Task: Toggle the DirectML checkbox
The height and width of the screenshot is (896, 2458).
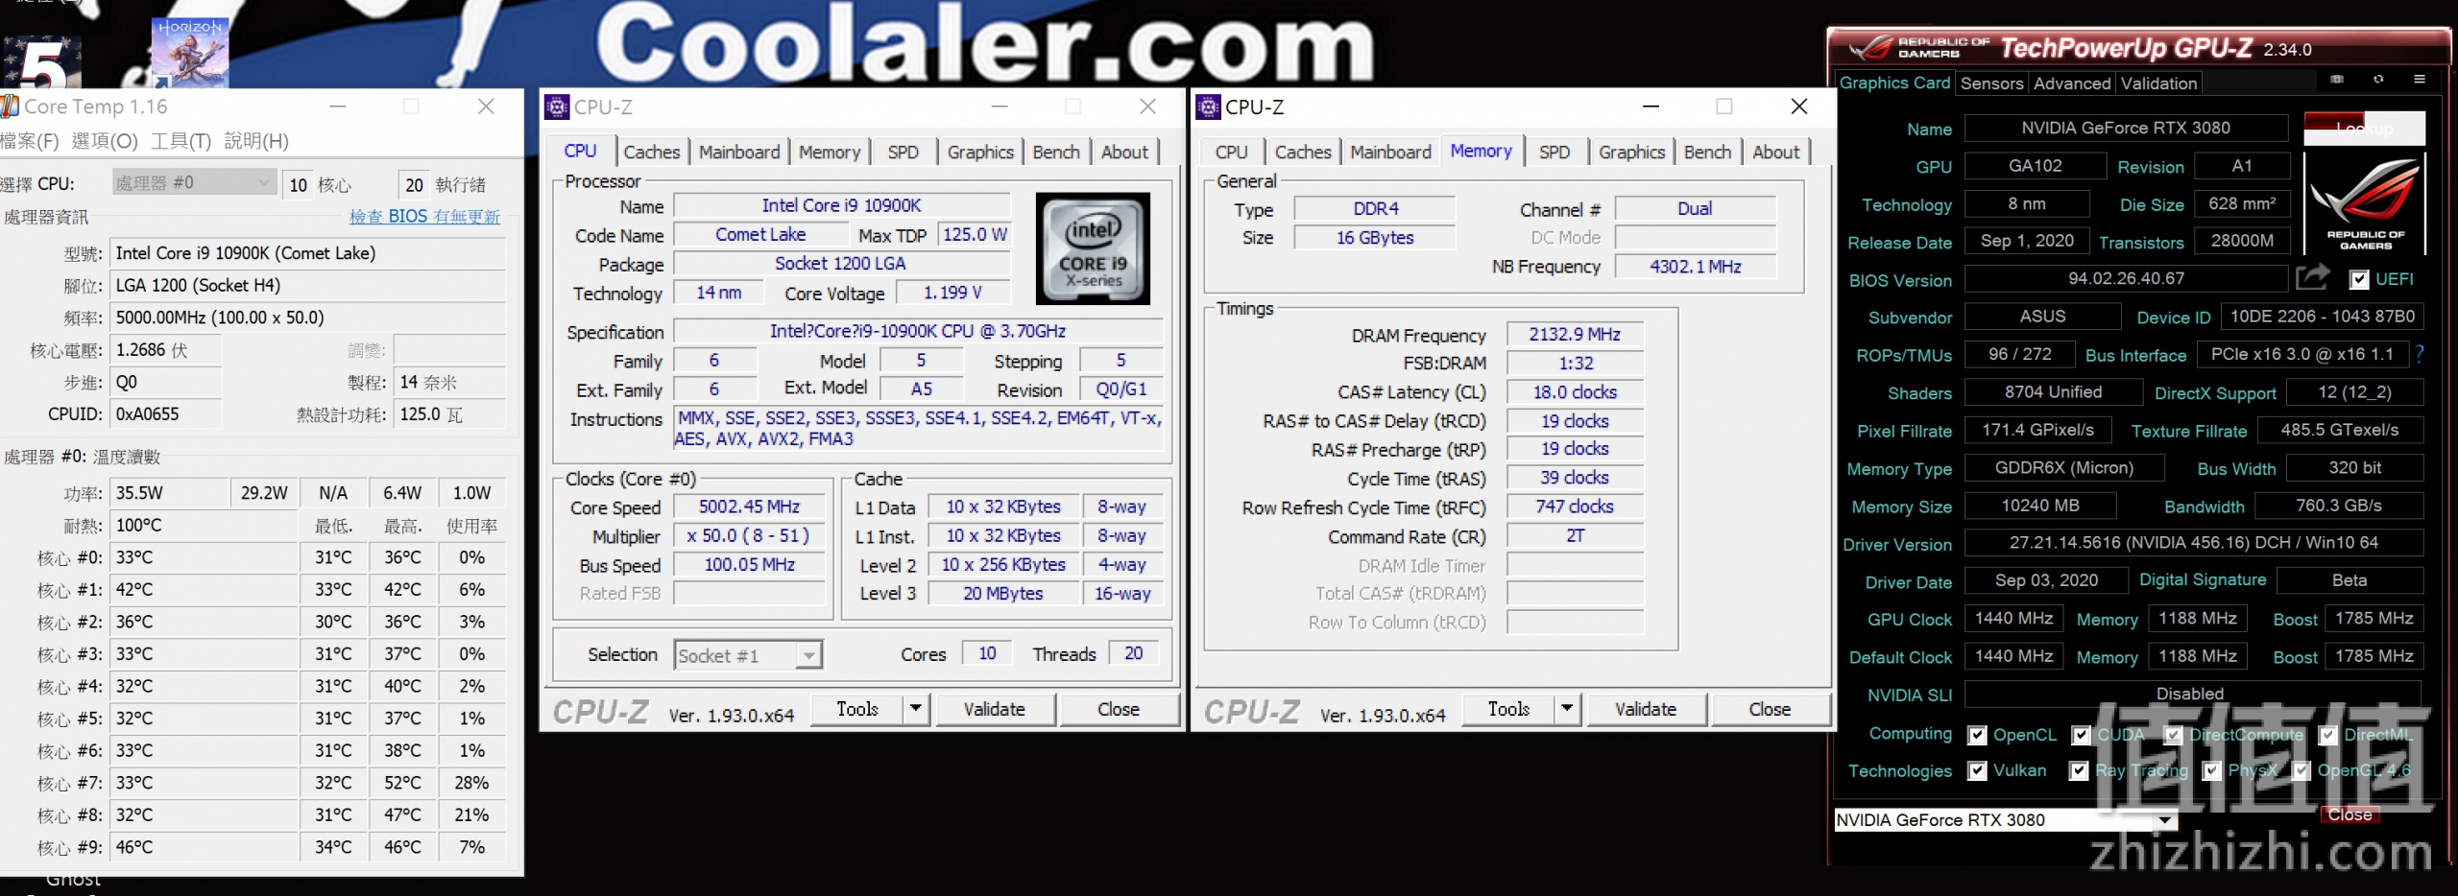Action: point(2327,735)
